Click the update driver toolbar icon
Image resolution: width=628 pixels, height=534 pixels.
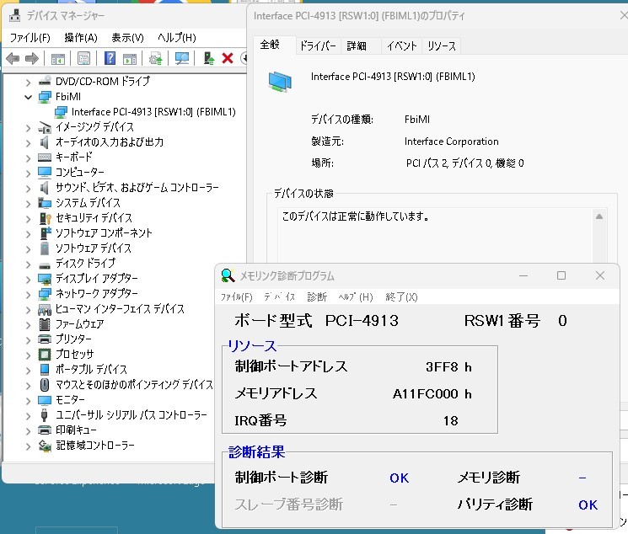pyautogui.click(x=156, y=58)
